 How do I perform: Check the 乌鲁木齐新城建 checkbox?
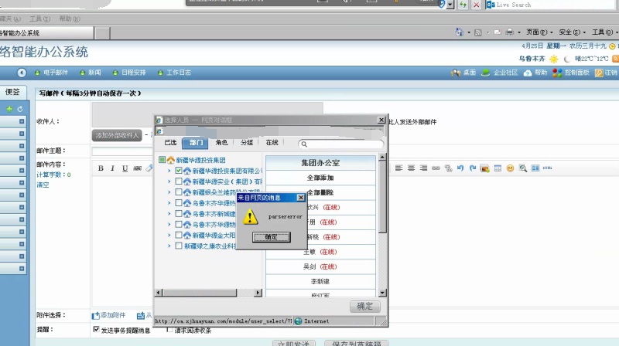point(179,214)
